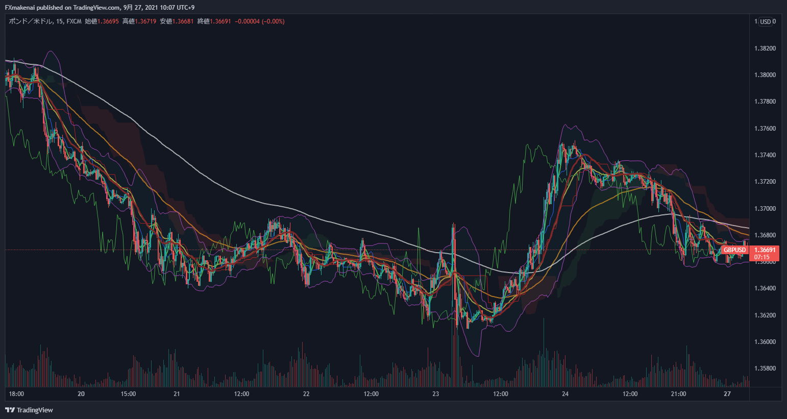Click the 22 date axis label
Viewport: 787px width, 419px height.
coord(306,394)
